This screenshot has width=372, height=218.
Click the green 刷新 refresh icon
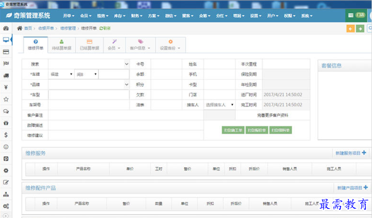coord(101,28)
